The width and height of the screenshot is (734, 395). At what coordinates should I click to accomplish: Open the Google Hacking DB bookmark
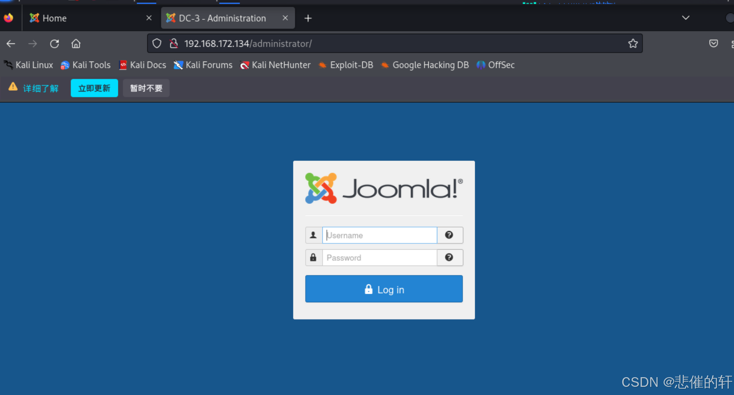425,65
